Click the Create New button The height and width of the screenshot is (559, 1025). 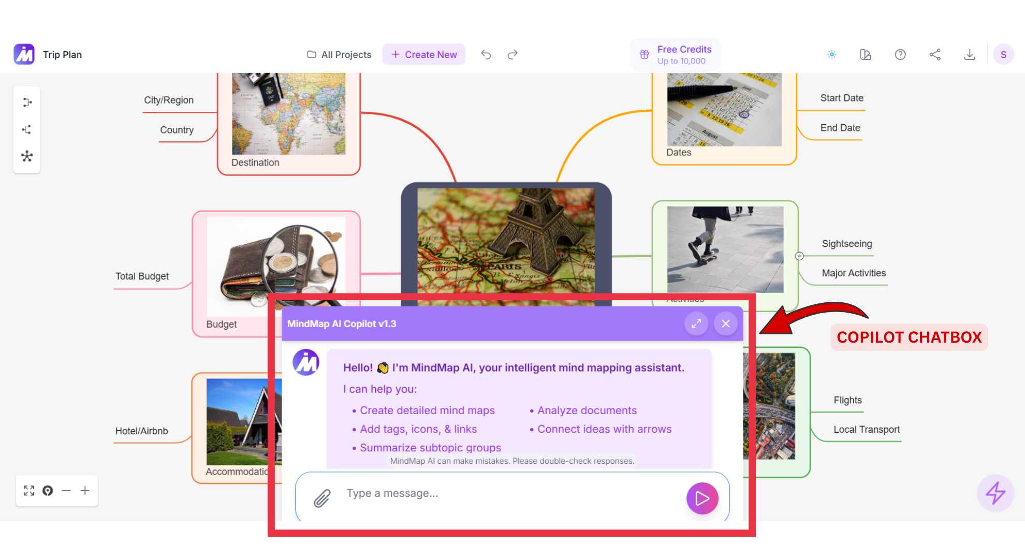tap(424, 54)
